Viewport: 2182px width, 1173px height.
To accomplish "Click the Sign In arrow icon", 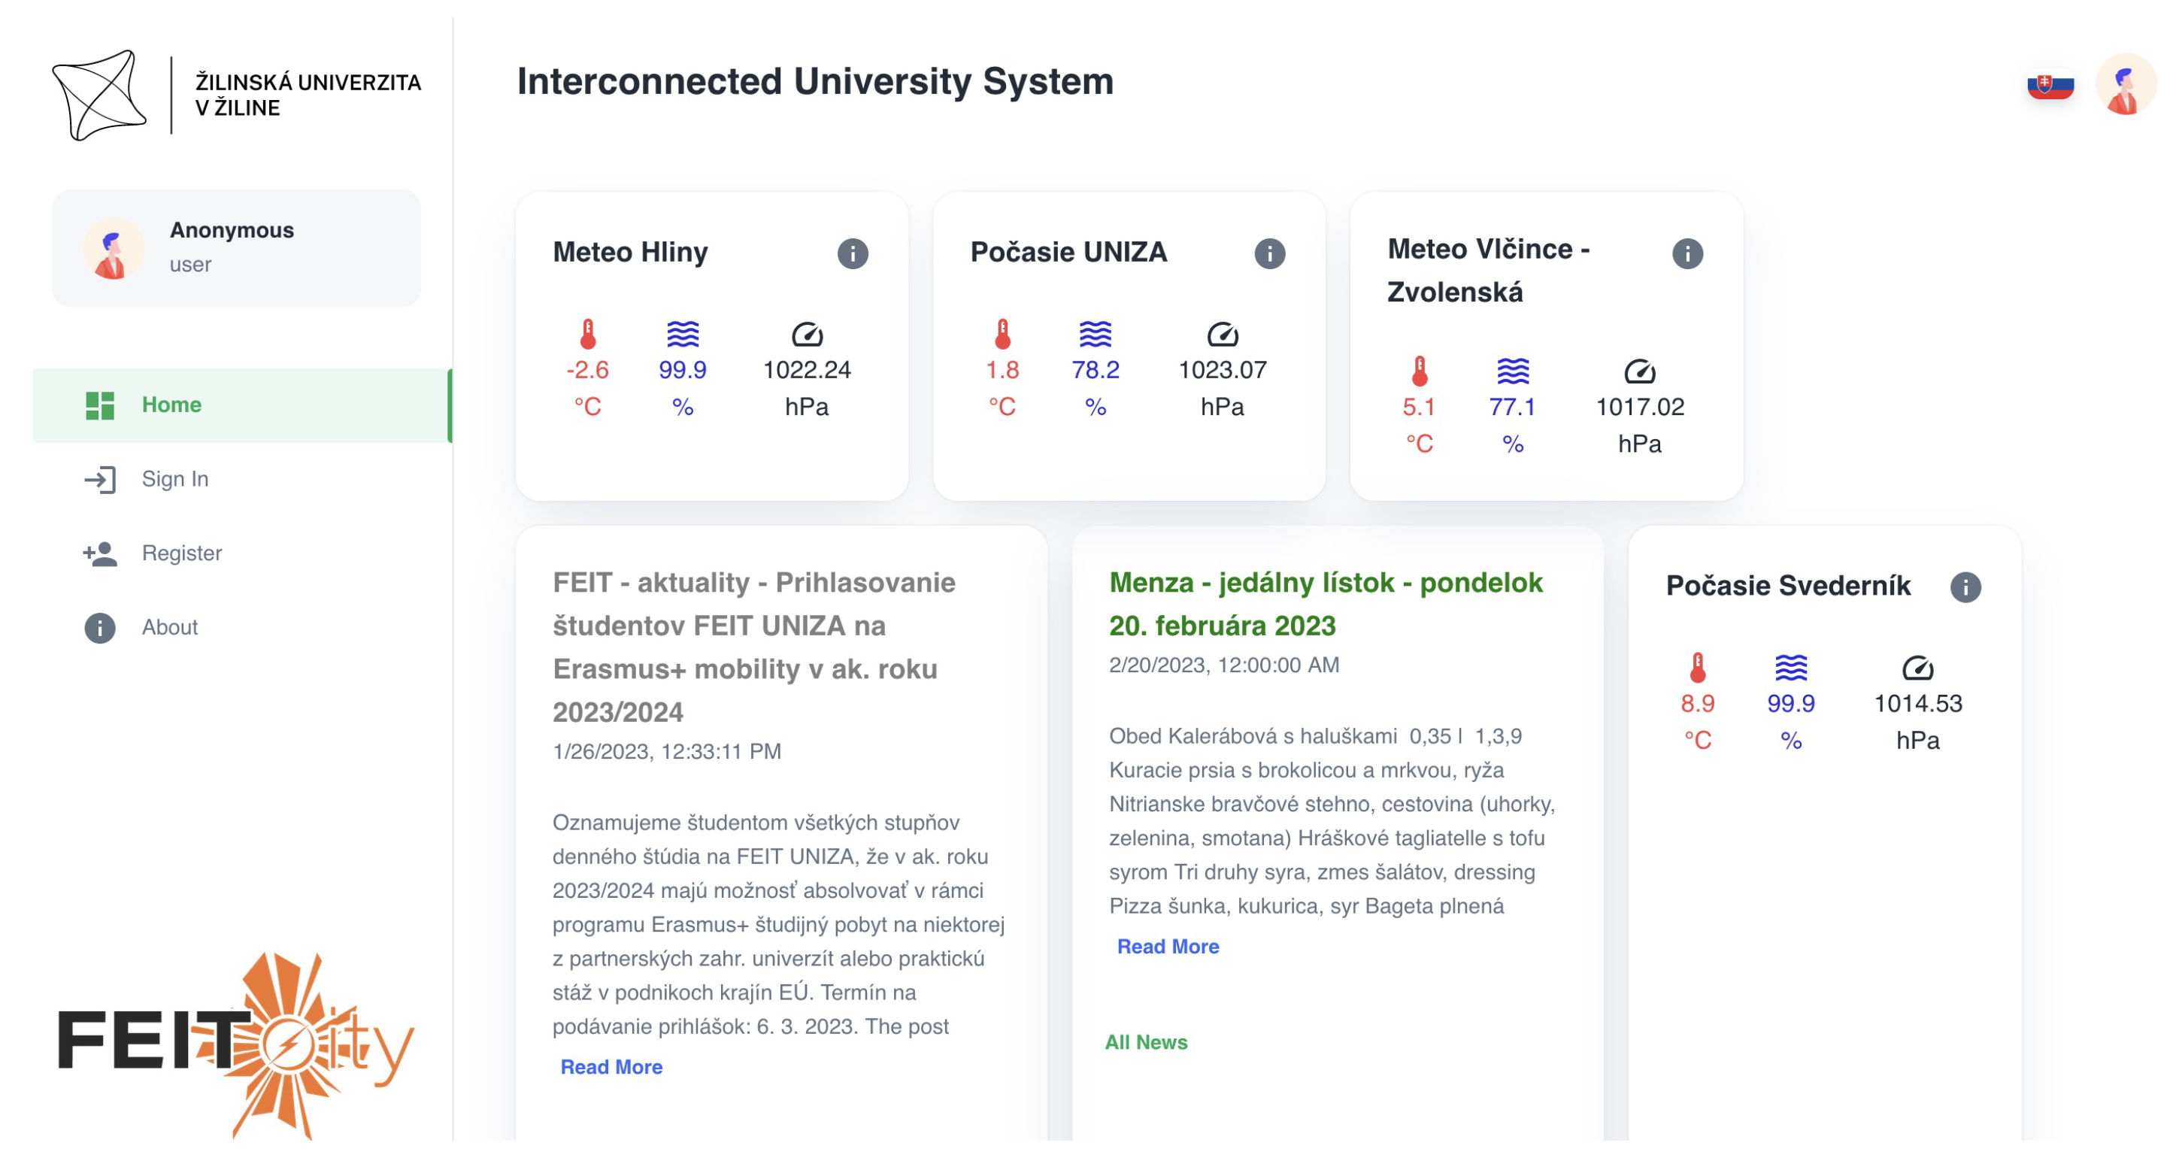I will [100, 480].
